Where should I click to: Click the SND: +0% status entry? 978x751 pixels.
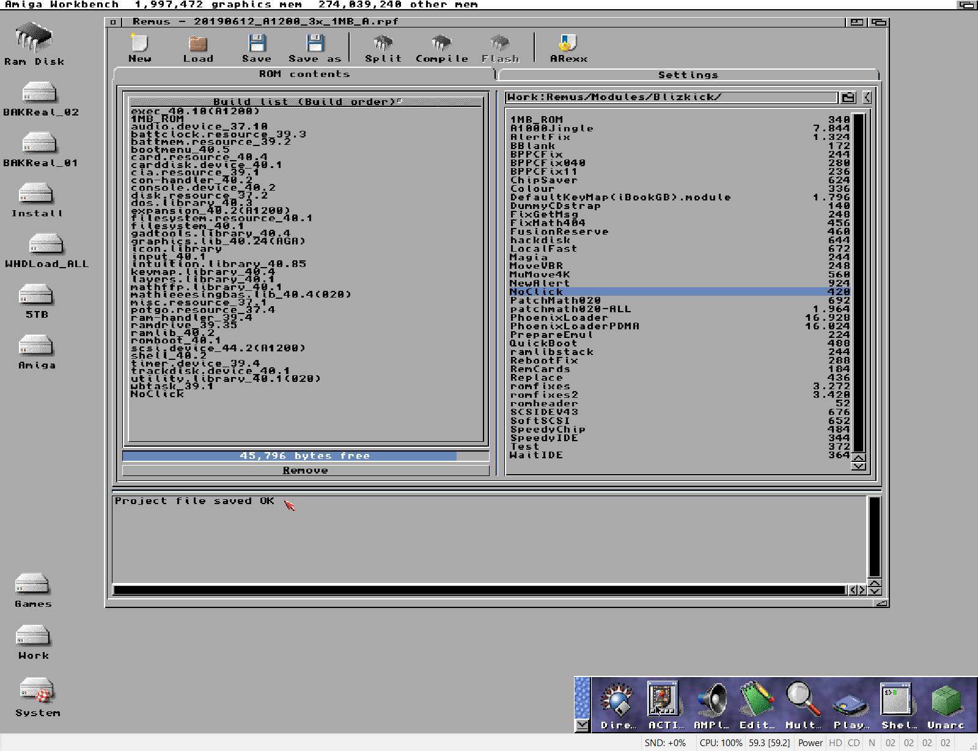coord(665,743)
